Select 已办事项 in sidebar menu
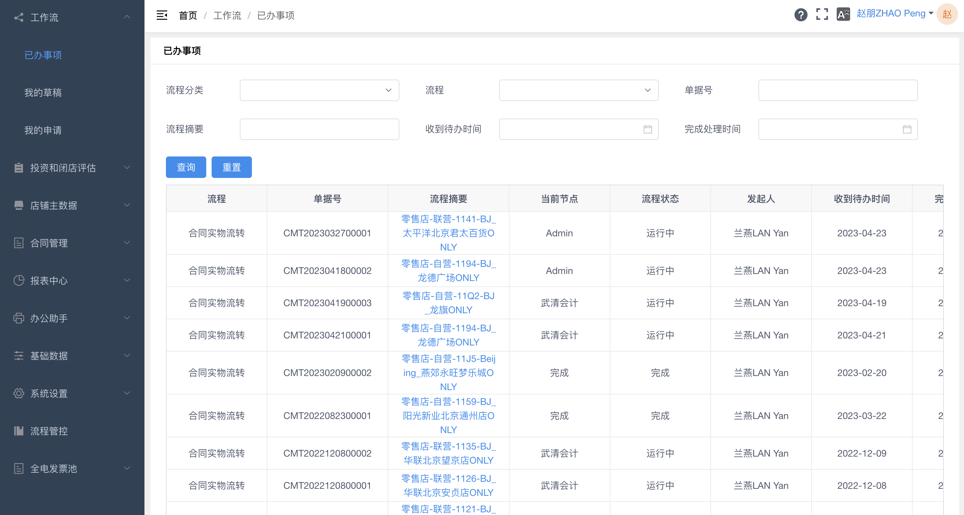Screen dimensions: 964x515 [x=43, y=55]
